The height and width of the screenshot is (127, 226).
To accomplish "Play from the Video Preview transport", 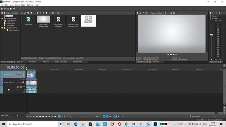I will [168, 55].
